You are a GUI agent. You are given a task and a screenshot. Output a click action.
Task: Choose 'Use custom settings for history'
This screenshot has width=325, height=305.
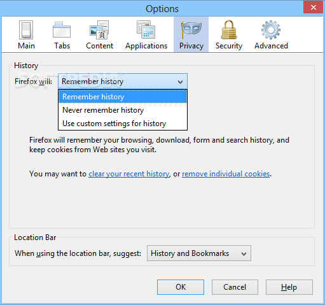pyautogui.click(x=123, y=124)
